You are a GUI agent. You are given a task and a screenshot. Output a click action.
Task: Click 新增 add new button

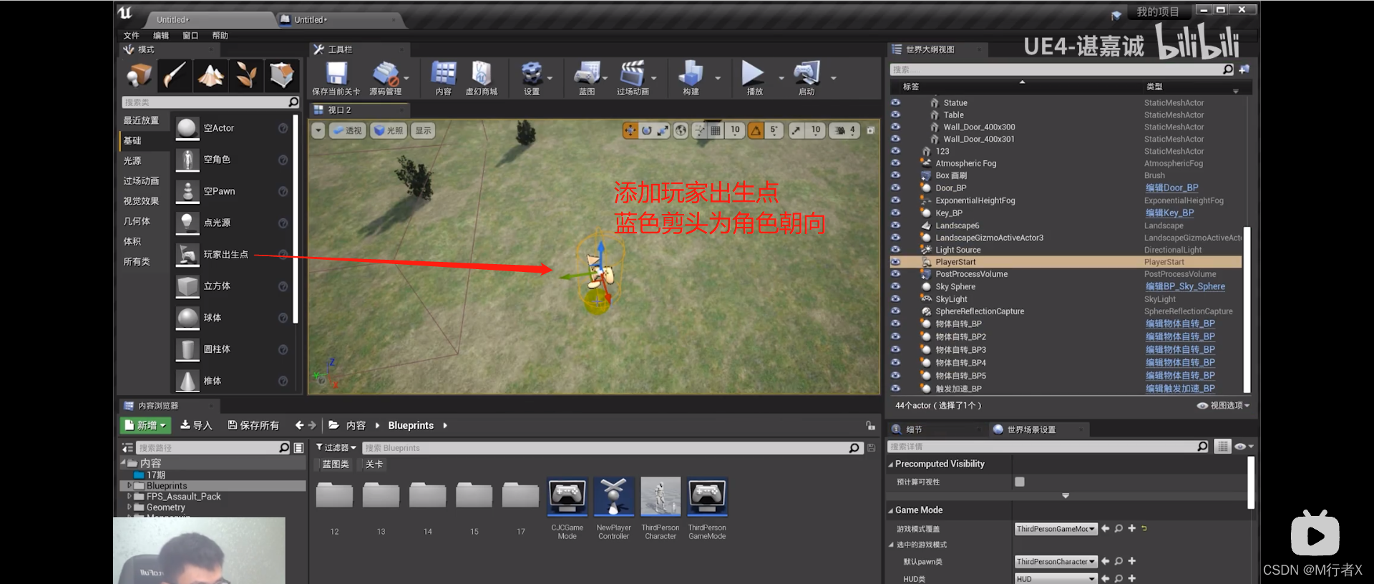coord(145,425)
